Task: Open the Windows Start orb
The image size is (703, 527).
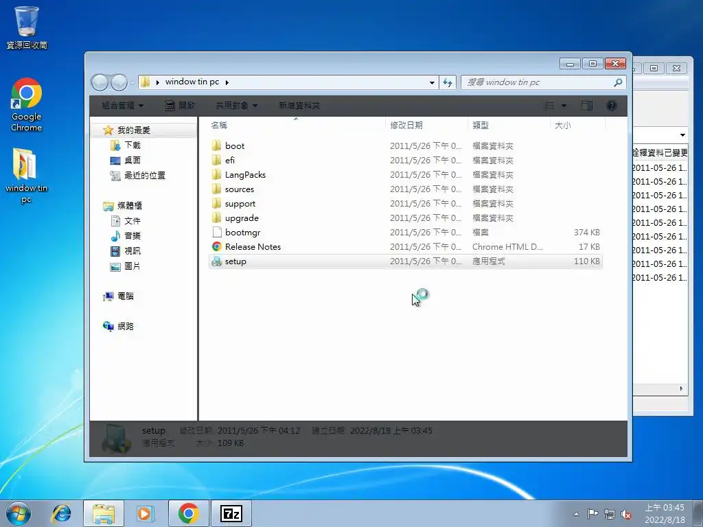Action: 19,513
